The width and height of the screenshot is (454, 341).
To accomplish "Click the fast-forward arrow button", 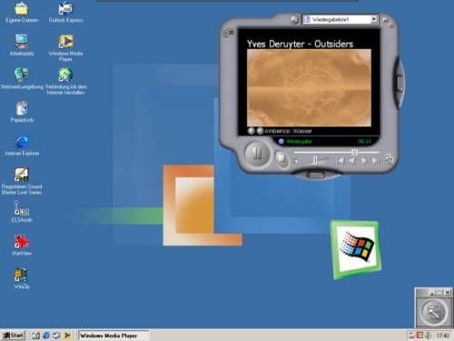I will [364, 161].
